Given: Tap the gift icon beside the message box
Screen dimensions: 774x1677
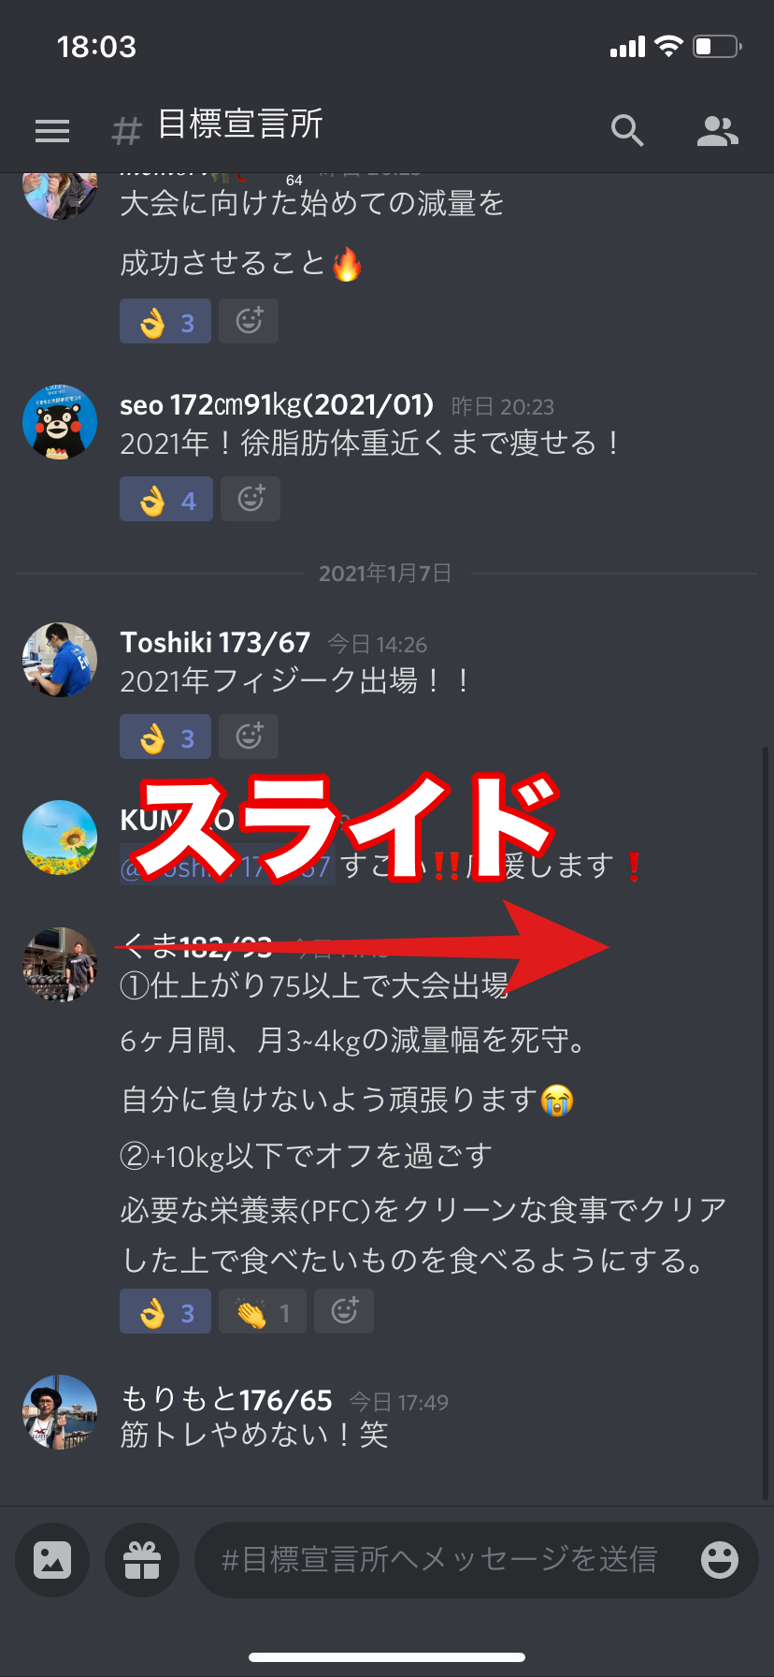Looking at the screenshot, I should coord(142,1559).
